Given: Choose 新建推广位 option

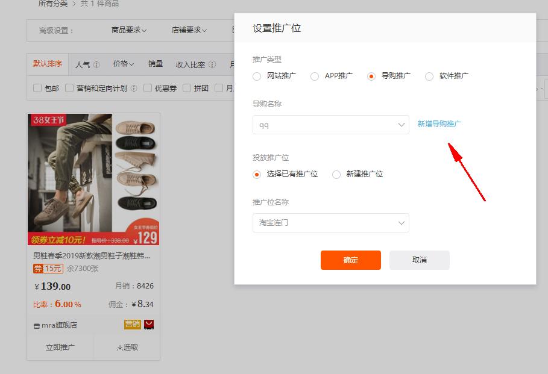Looking at the screenshot, I should pos(336,174).
